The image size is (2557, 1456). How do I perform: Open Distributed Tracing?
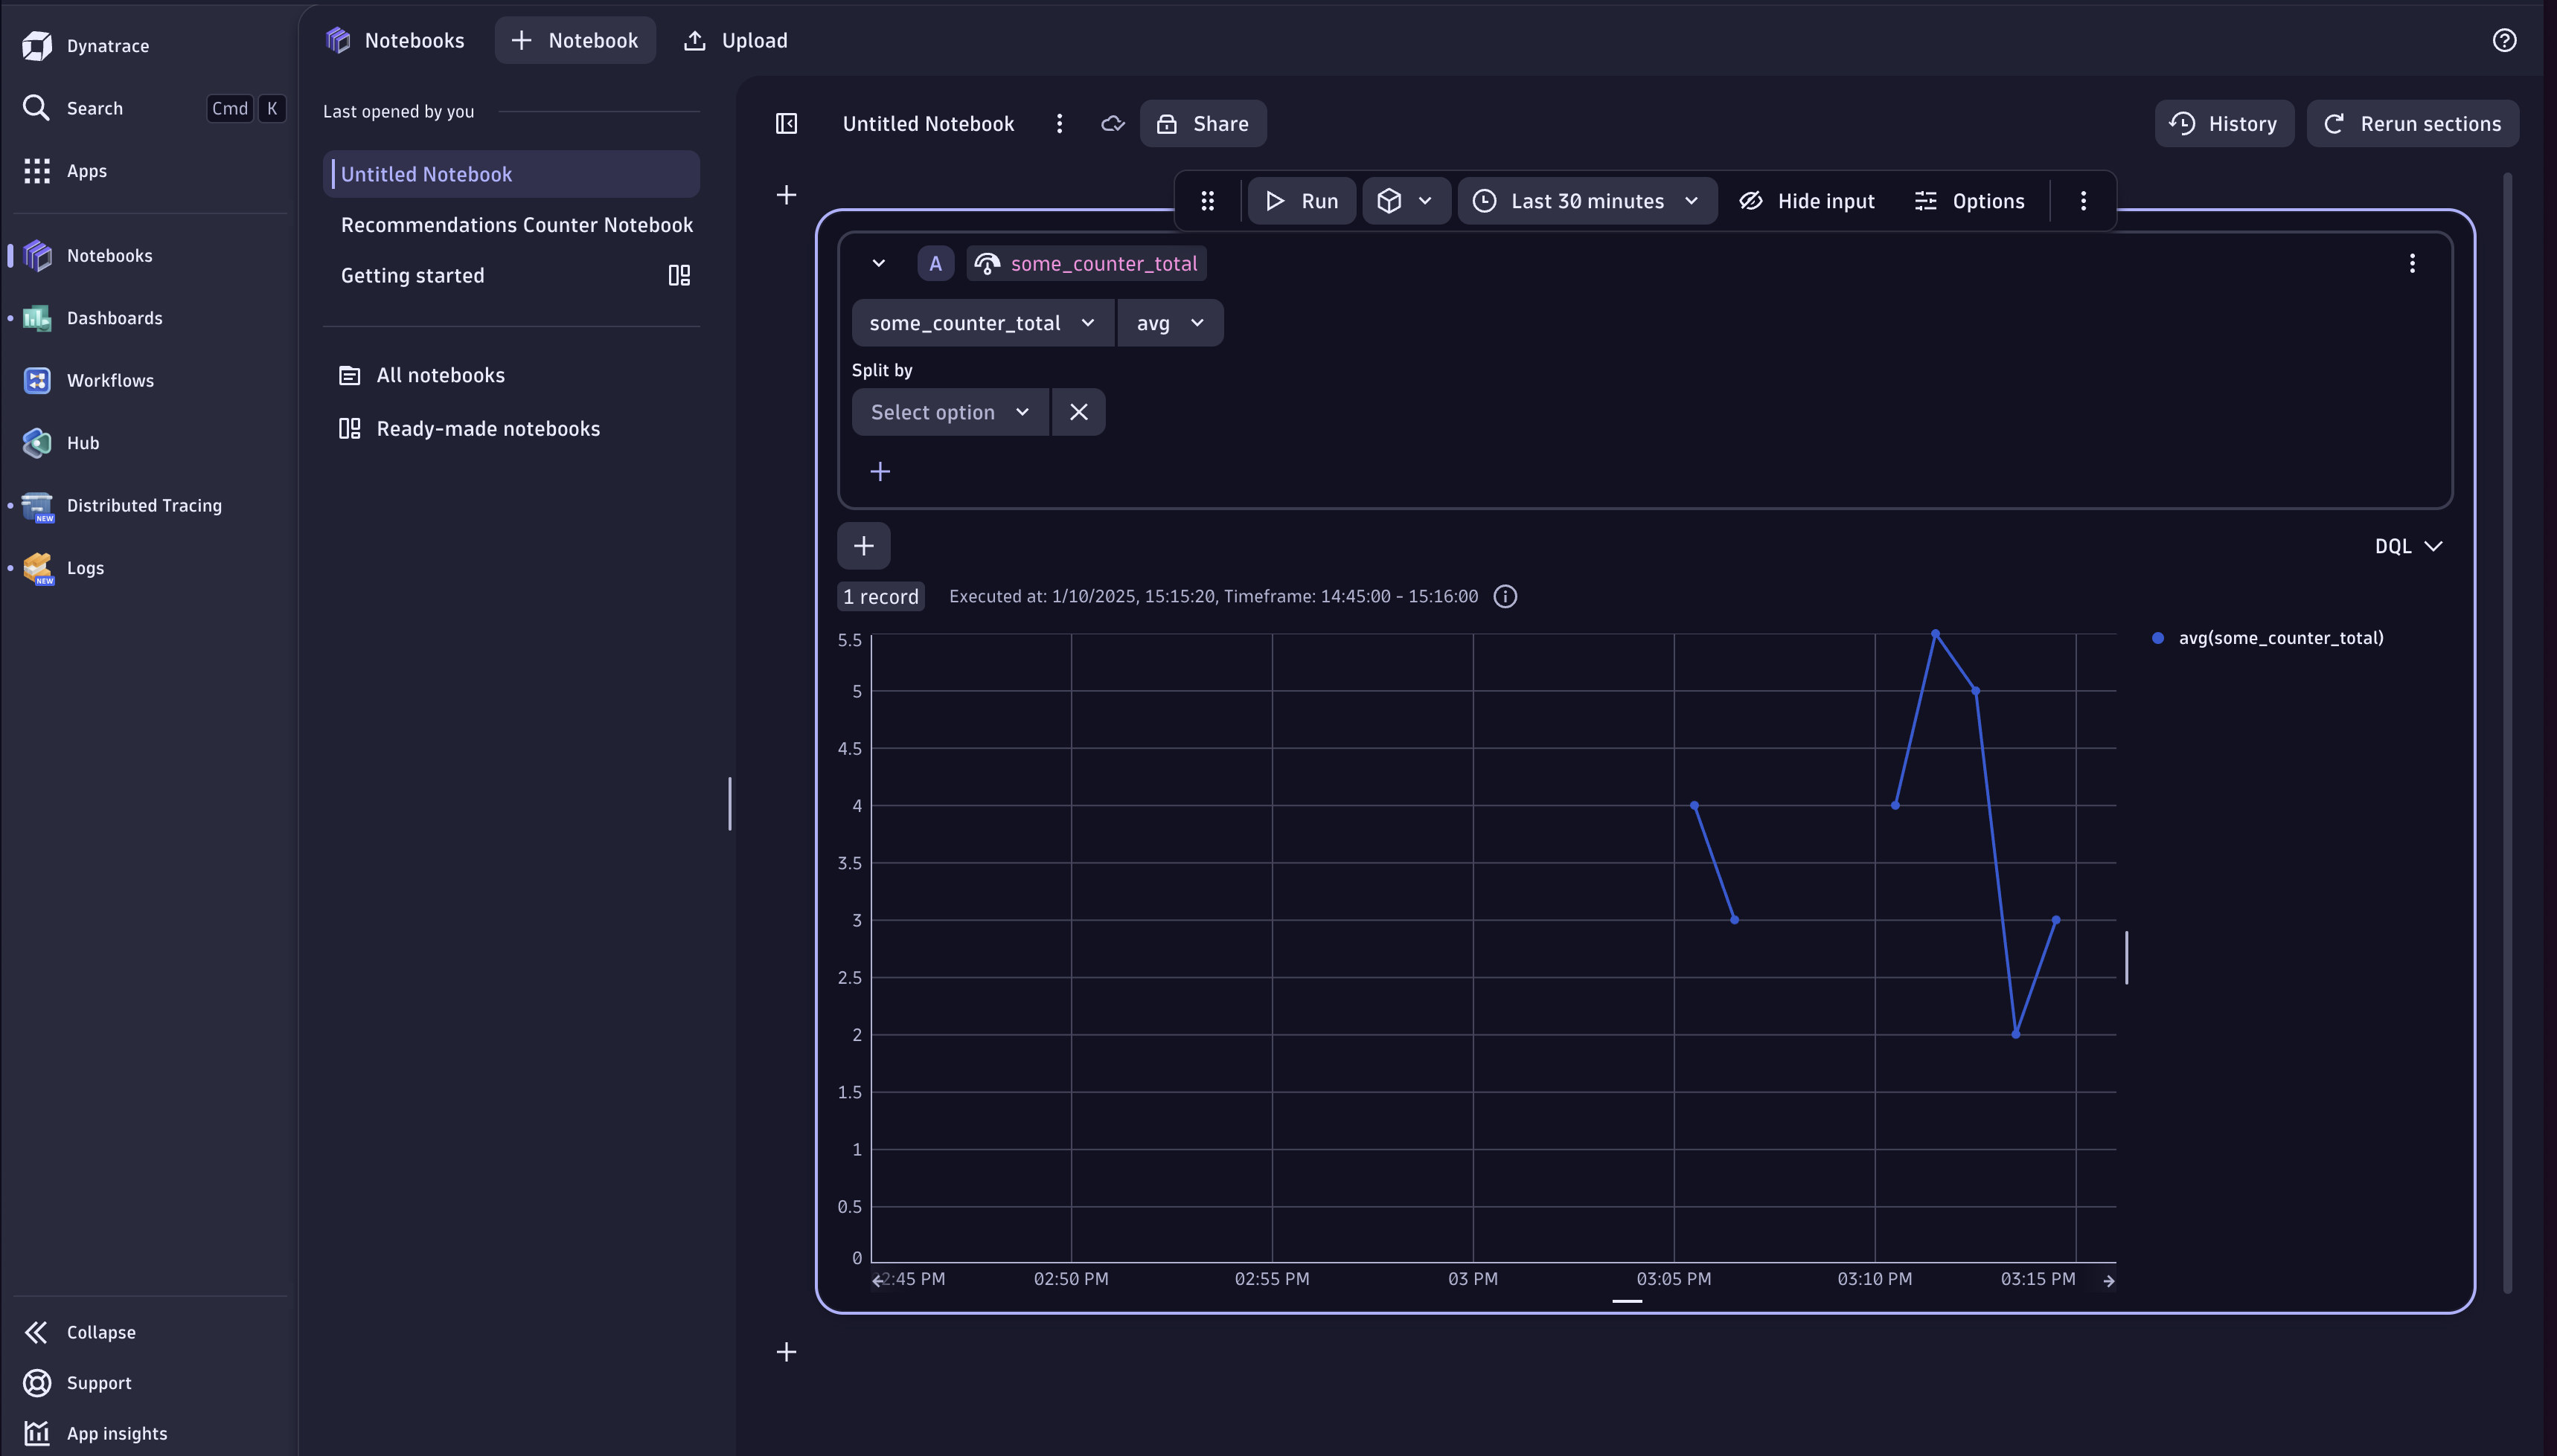pos(144,505)
